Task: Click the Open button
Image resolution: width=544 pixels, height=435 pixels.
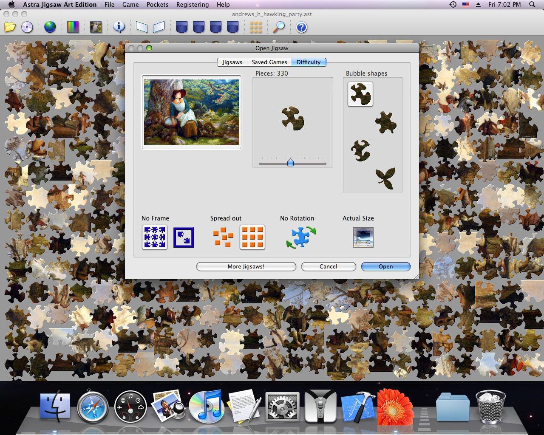Action: [x=386, y=266]
